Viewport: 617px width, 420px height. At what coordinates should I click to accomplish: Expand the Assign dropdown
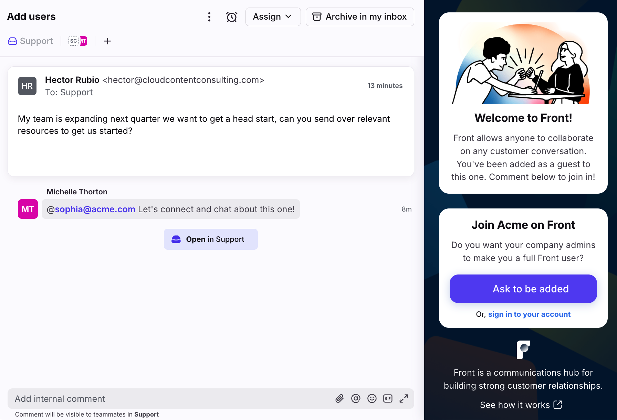click(273, 17)
